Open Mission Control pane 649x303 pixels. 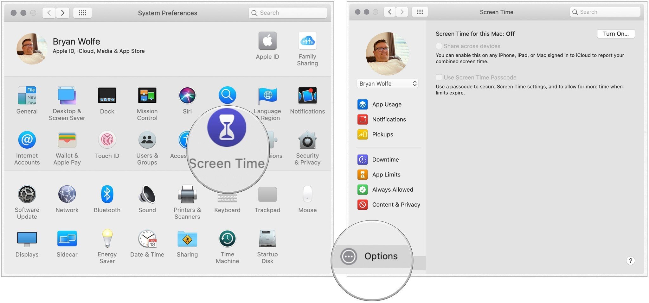click(x=147, y=103)
